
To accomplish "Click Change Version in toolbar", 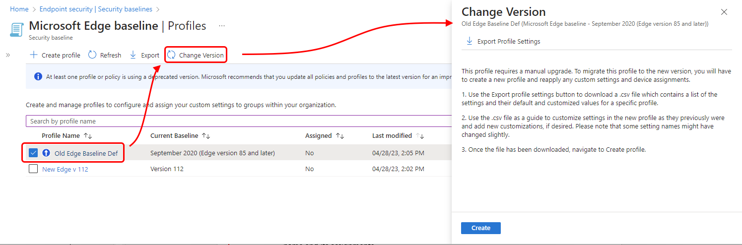I will coord(196,55).
